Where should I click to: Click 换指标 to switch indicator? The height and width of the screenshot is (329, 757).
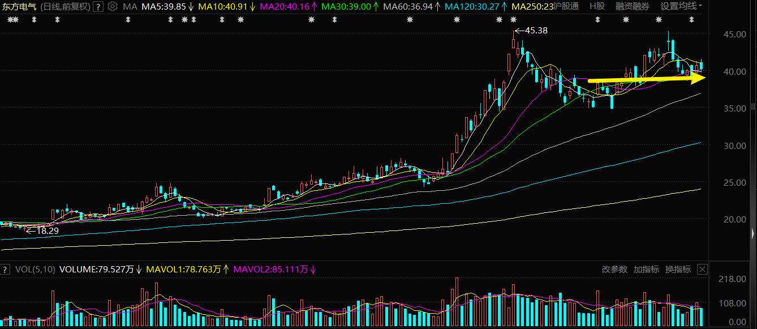pos(678,270)
